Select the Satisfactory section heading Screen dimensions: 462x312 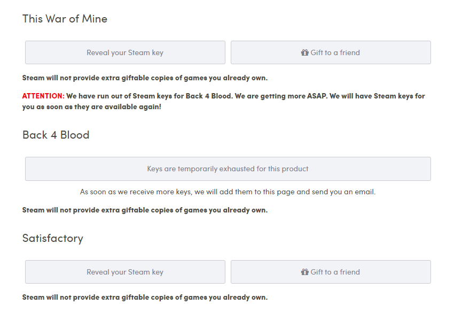pos(53,239)
